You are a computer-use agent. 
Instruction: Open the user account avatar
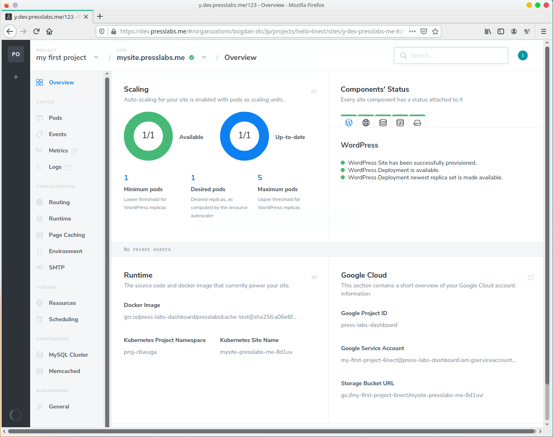pyautogui.click(x=523, y=55)
